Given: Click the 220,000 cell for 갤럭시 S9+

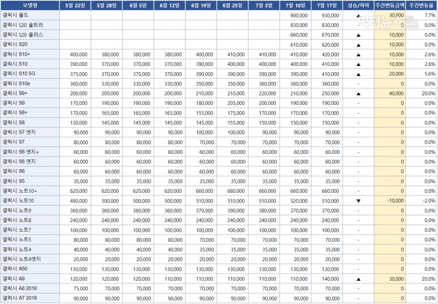Looking at the screenshot, I should coord(267,94).
